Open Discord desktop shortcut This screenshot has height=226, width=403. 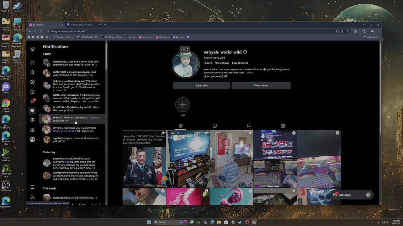tap(6, 88)
